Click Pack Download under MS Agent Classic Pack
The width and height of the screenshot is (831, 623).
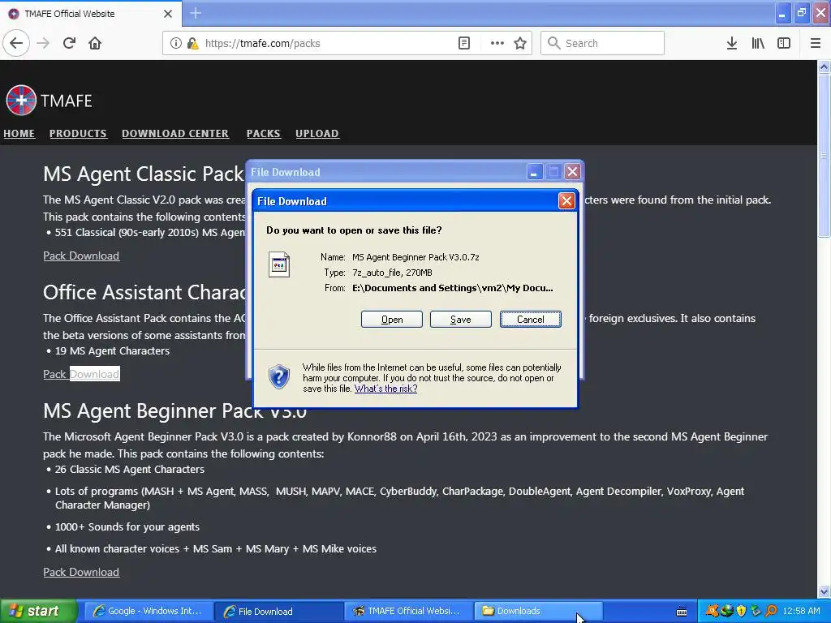pyautogui.click(x=81, y=256)
